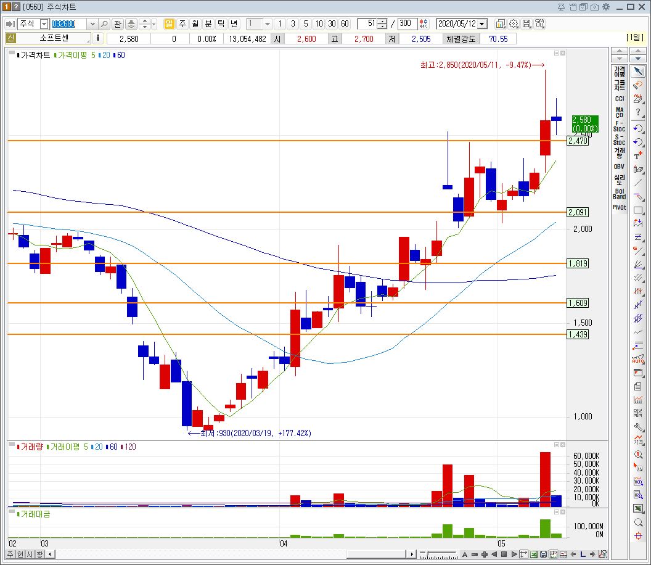Screen dimensions: 651x565
Task: Select the 년 yearly period toggle
Action: pos(234,23)
